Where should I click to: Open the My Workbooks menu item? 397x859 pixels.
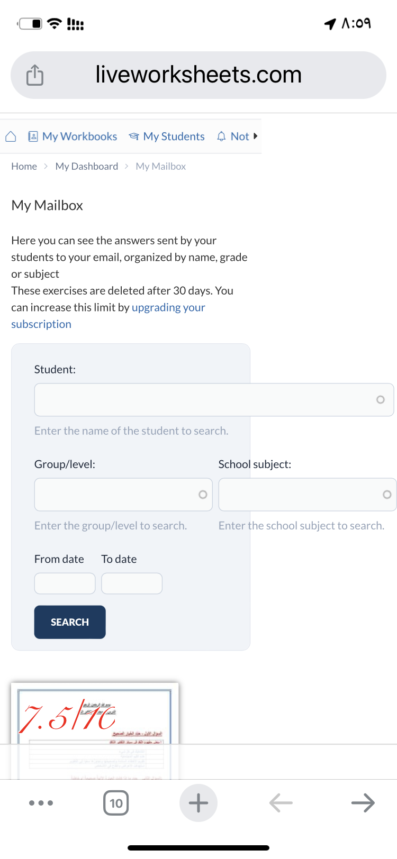[73, 136]
